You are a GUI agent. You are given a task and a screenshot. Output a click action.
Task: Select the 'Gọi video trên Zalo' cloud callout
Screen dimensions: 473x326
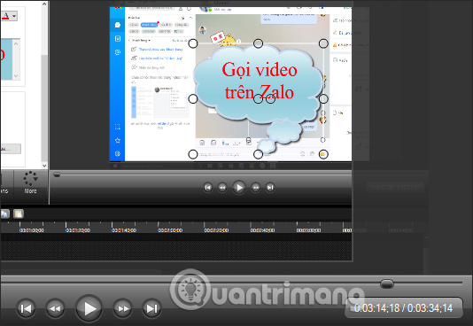point(259,88)
